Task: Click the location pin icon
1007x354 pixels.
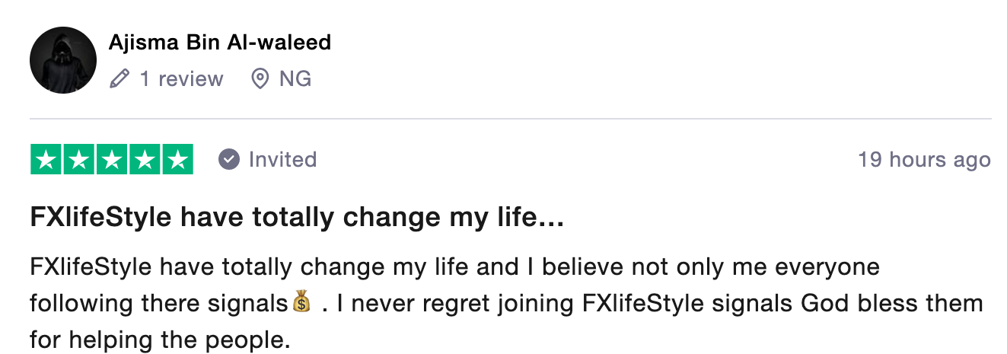Action: [260, 78]
